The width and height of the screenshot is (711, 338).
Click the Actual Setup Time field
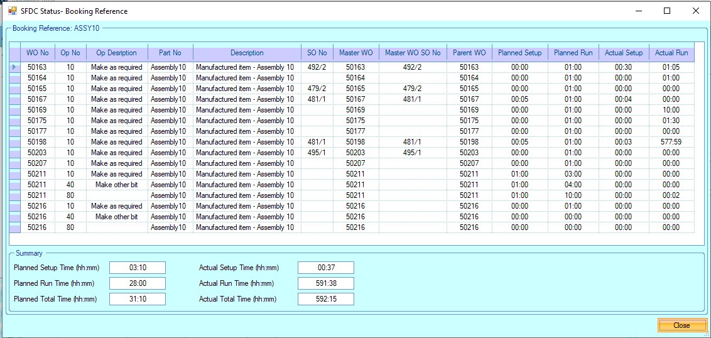[326, 268]
